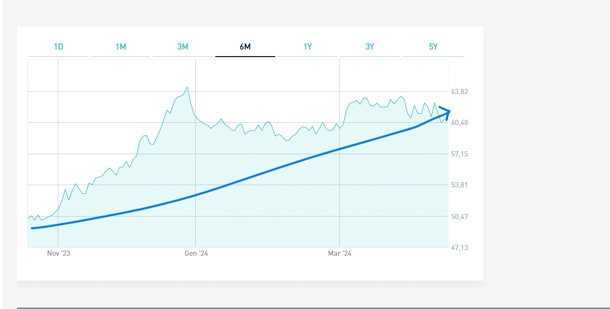
Task: Click the first price point at chart's left edge
Action: (x=29, y=218)
